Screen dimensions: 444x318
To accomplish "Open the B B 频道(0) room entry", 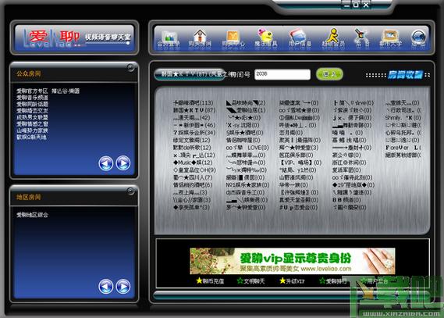I will pos(346,200).
